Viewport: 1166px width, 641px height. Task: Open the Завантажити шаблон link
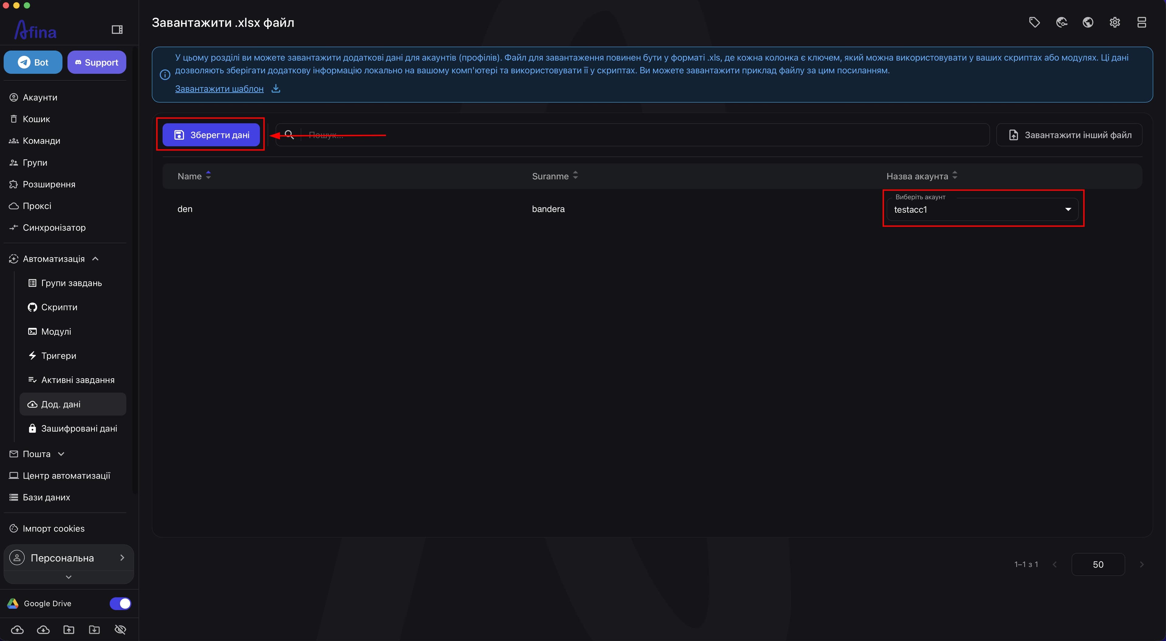point(219,89)
